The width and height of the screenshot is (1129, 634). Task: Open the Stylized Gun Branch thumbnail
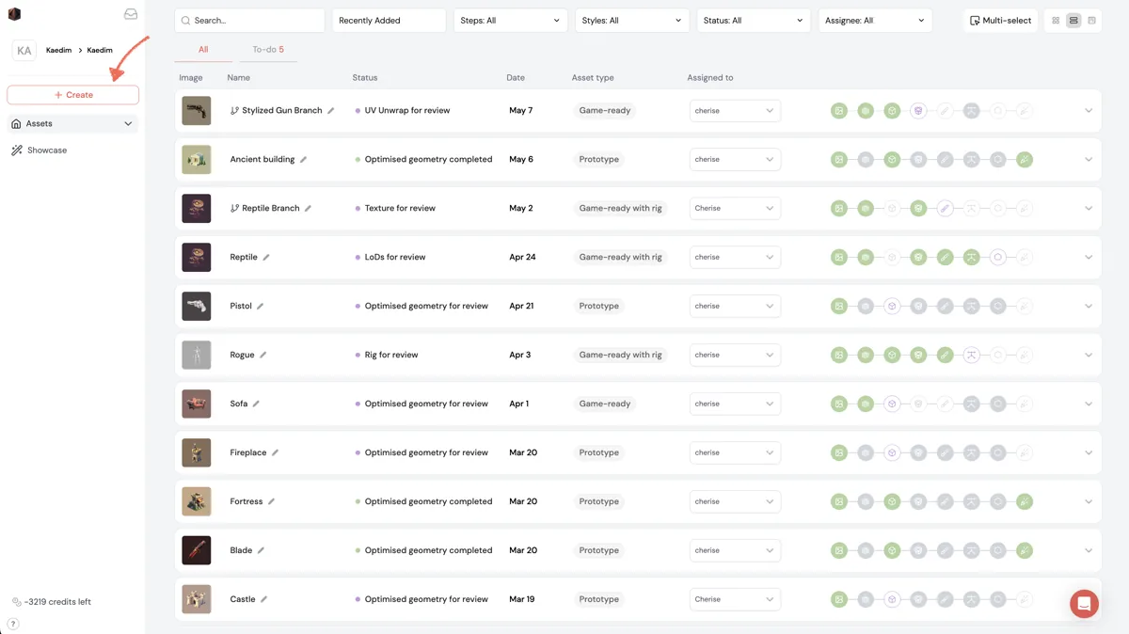(197, 111)
